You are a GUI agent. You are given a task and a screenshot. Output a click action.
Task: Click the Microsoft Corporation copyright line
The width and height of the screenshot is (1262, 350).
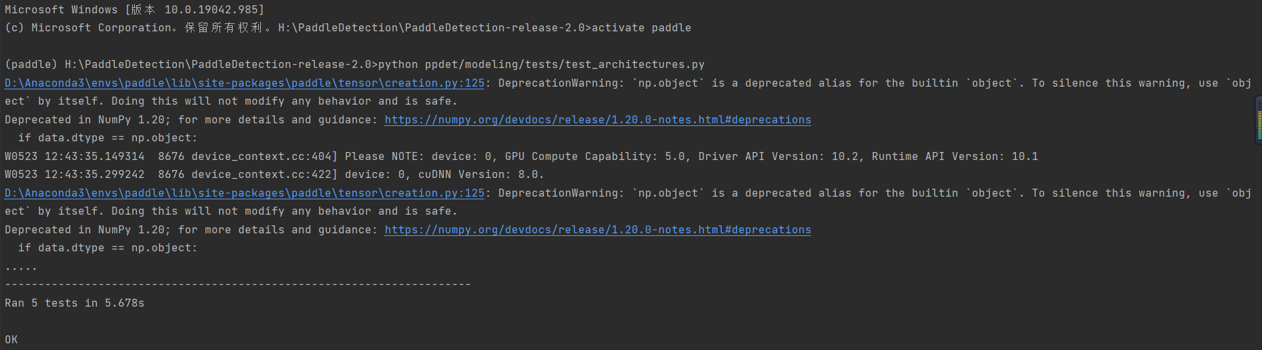(133, 28)
